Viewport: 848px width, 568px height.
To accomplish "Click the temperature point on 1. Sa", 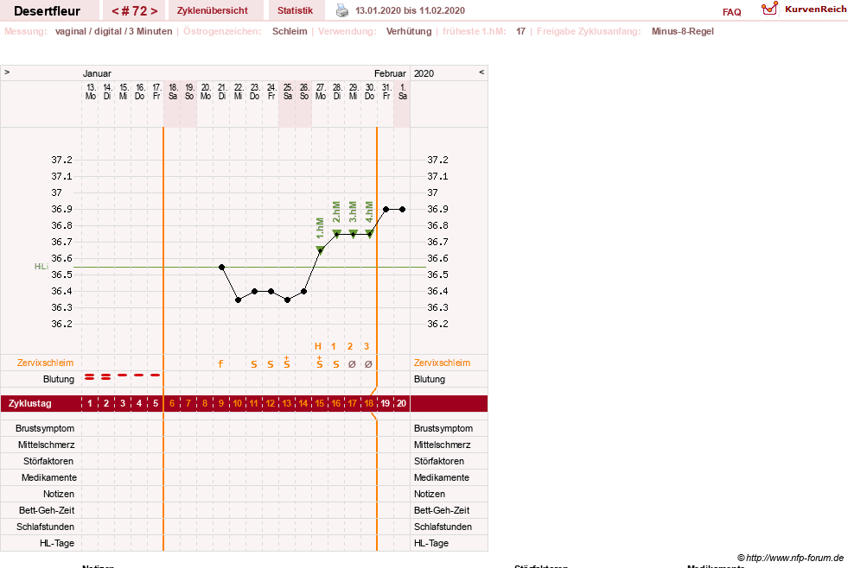I will tap(402, 210).
